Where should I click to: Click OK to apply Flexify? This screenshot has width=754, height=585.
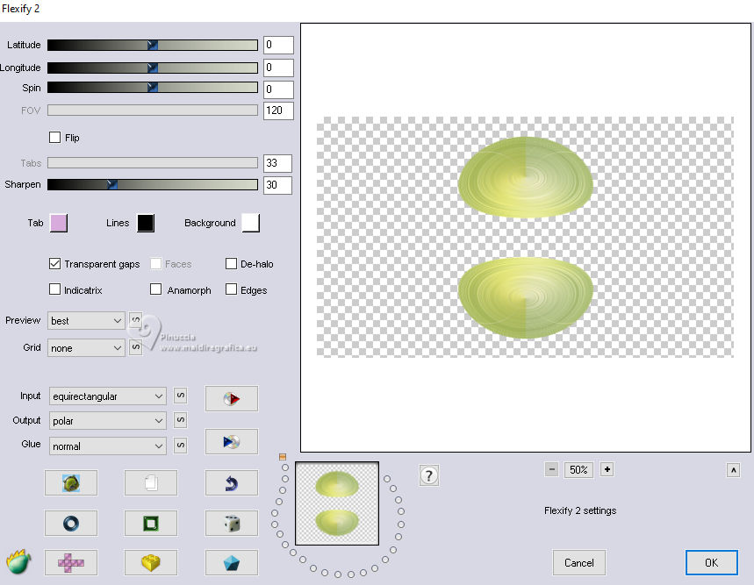click(x=711, y=562)
